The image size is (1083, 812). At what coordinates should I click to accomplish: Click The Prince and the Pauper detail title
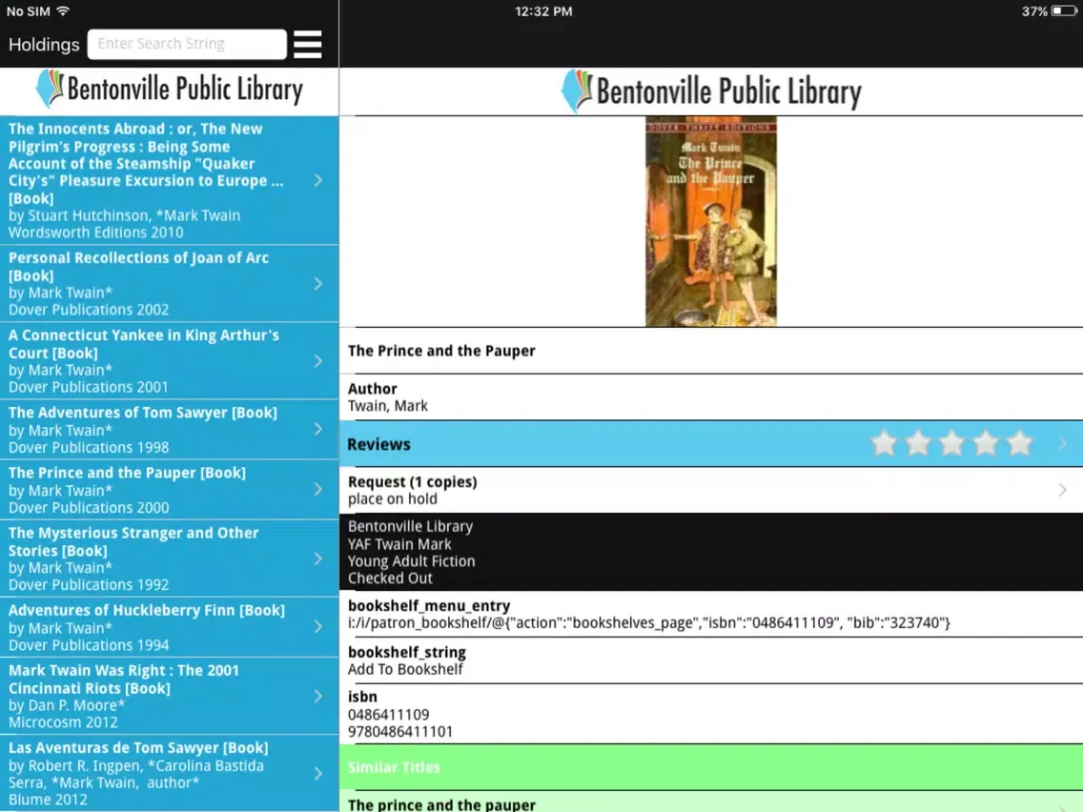tap(441, 350)
